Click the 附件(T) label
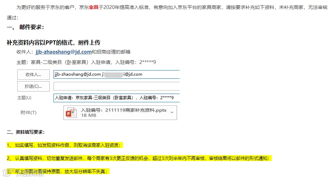336x179 pixels. (28, 113)
